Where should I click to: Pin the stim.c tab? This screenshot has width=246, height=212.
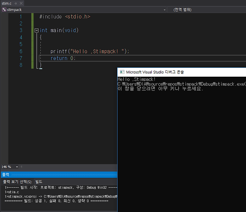pos(15,3)
